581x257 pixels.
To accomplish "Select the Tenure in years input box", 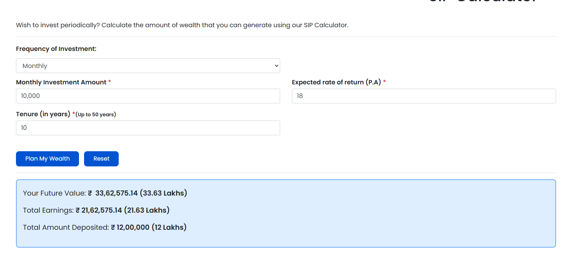I will click(148, 128).
